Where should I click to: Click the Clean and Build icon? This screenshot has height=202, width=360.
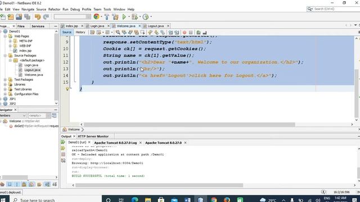click(x=115, y=17)
